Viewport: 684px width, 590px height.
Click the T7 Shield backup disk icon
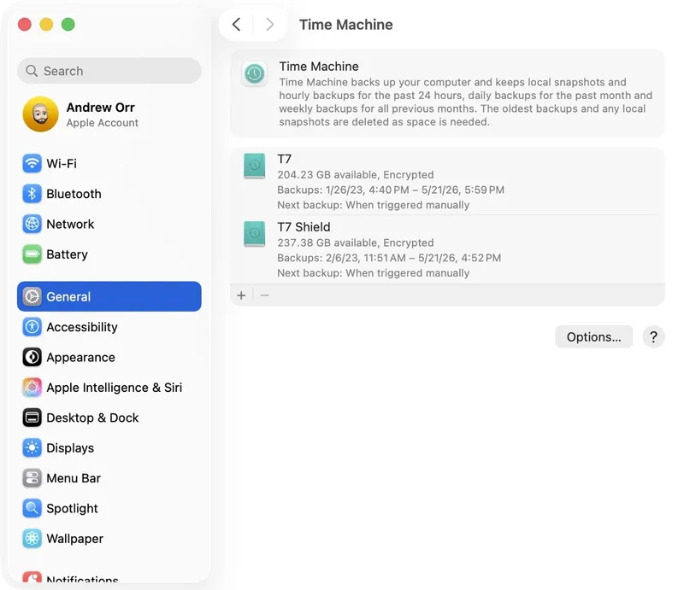[254, 234]
